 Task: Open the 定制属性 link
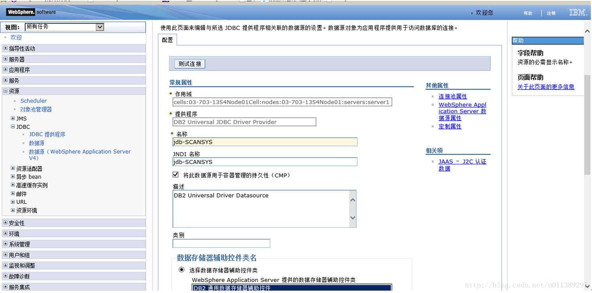pyautogui.click(x=450, y=126)
